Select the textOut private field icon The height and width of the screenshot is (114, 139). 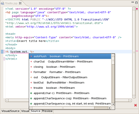tap(31, 82)
